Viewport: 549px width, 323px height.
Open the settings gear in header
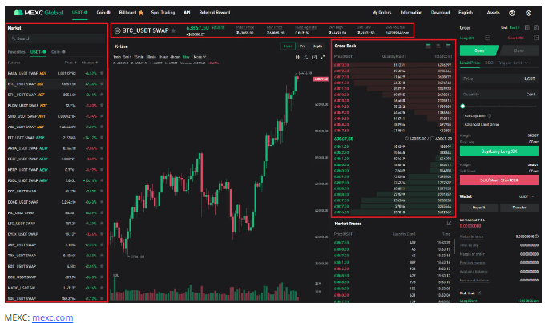click(529, 13)
